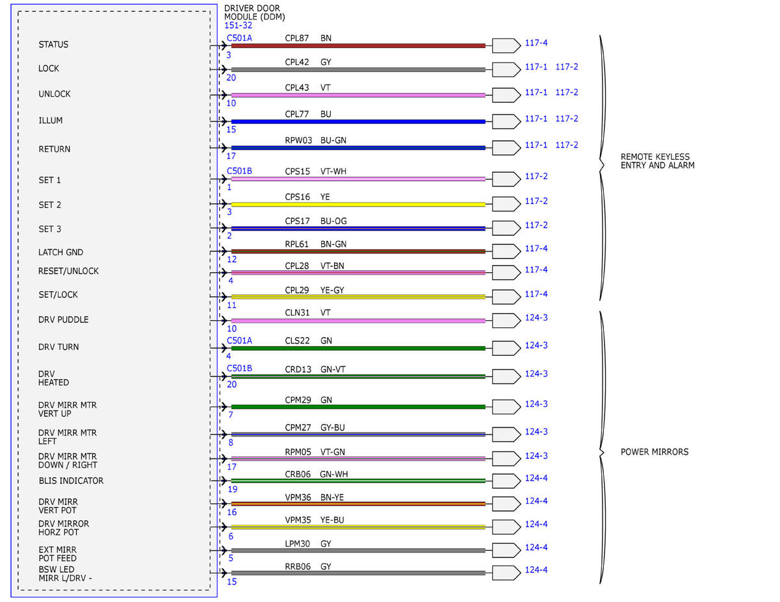Follow the 117-2 link on CPL77 row
Viewport: 780px width, 602px height.
tap(567, 119)
